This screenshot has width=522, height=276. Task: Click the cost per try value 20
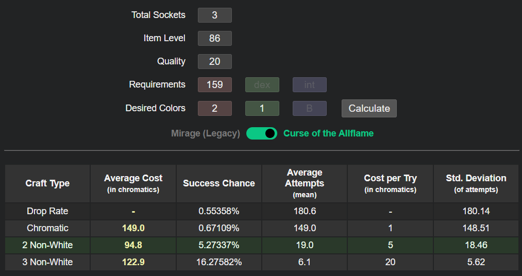(x=390, y=262)
